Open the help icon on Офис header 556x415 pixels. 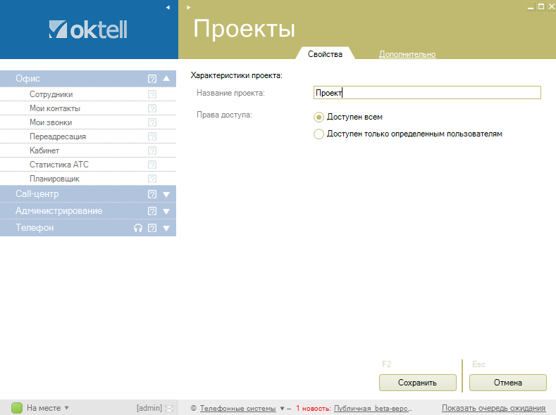point(152,79)
